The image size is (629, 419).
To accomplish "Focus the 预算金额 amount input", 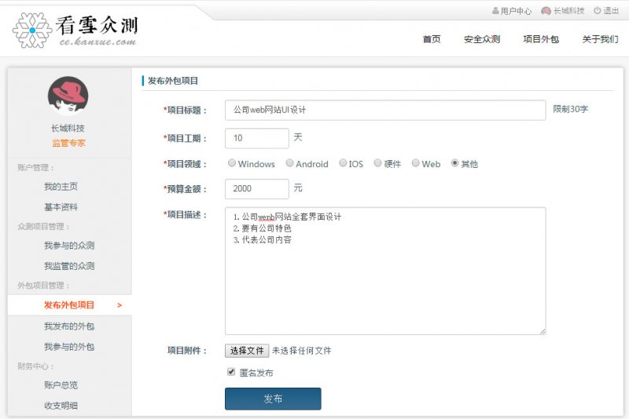I will coord(257,188).
